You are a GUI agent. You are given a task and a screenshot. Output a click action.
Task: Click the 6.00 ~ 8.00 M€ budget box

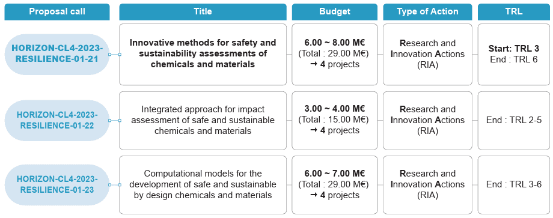click(335, 54)
